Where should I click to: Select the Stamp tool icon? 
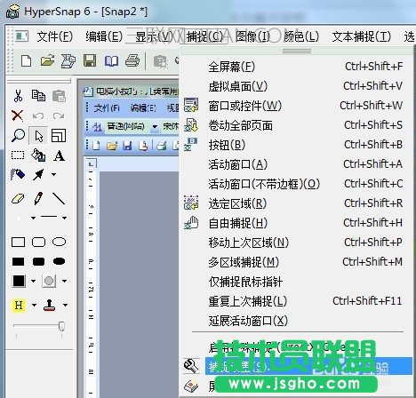(x=49, y=305)
